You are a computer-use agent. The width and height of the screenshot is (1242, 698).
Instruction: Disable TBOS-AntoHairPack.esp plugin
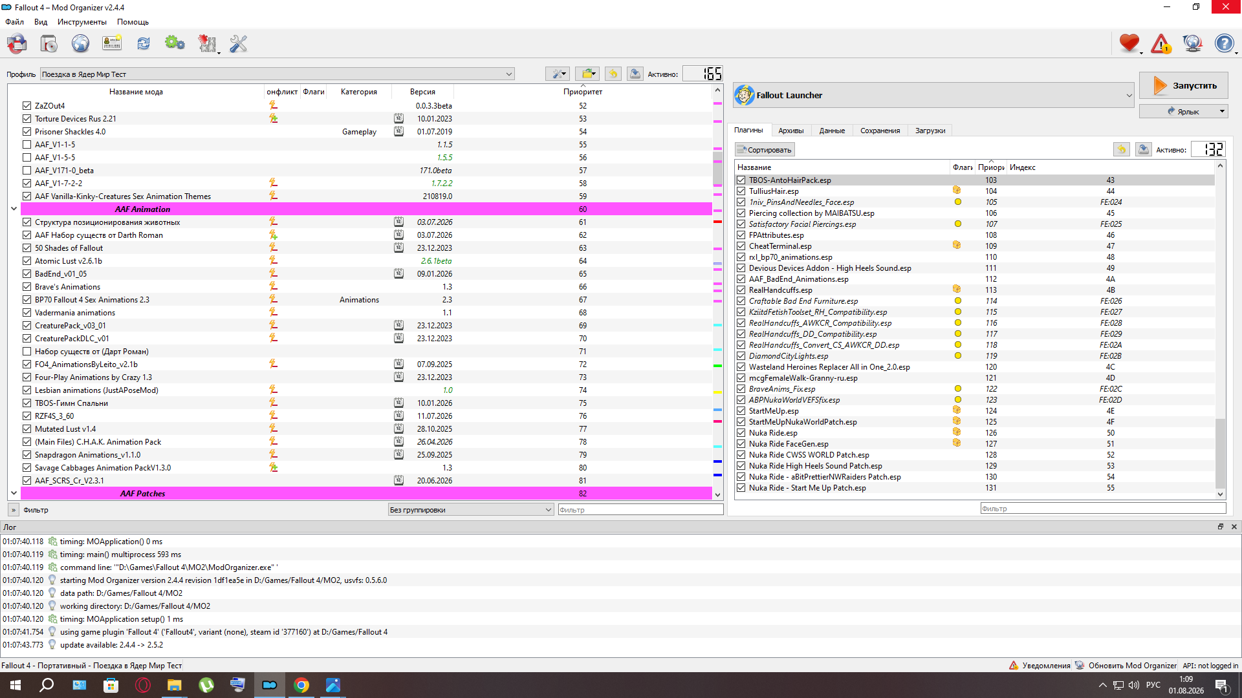[741, 180]
